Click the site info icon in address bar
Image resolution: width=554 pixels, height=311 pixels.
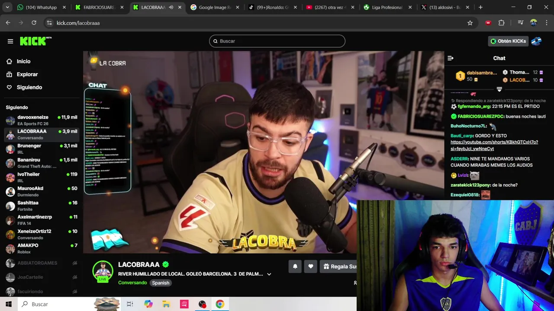(x=49, y=23)
